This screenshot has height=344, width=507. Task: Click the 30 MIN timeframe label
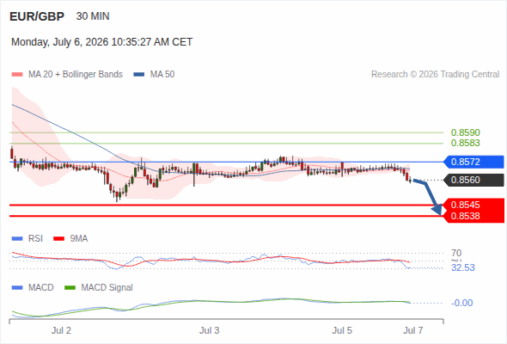pos(93,16)
